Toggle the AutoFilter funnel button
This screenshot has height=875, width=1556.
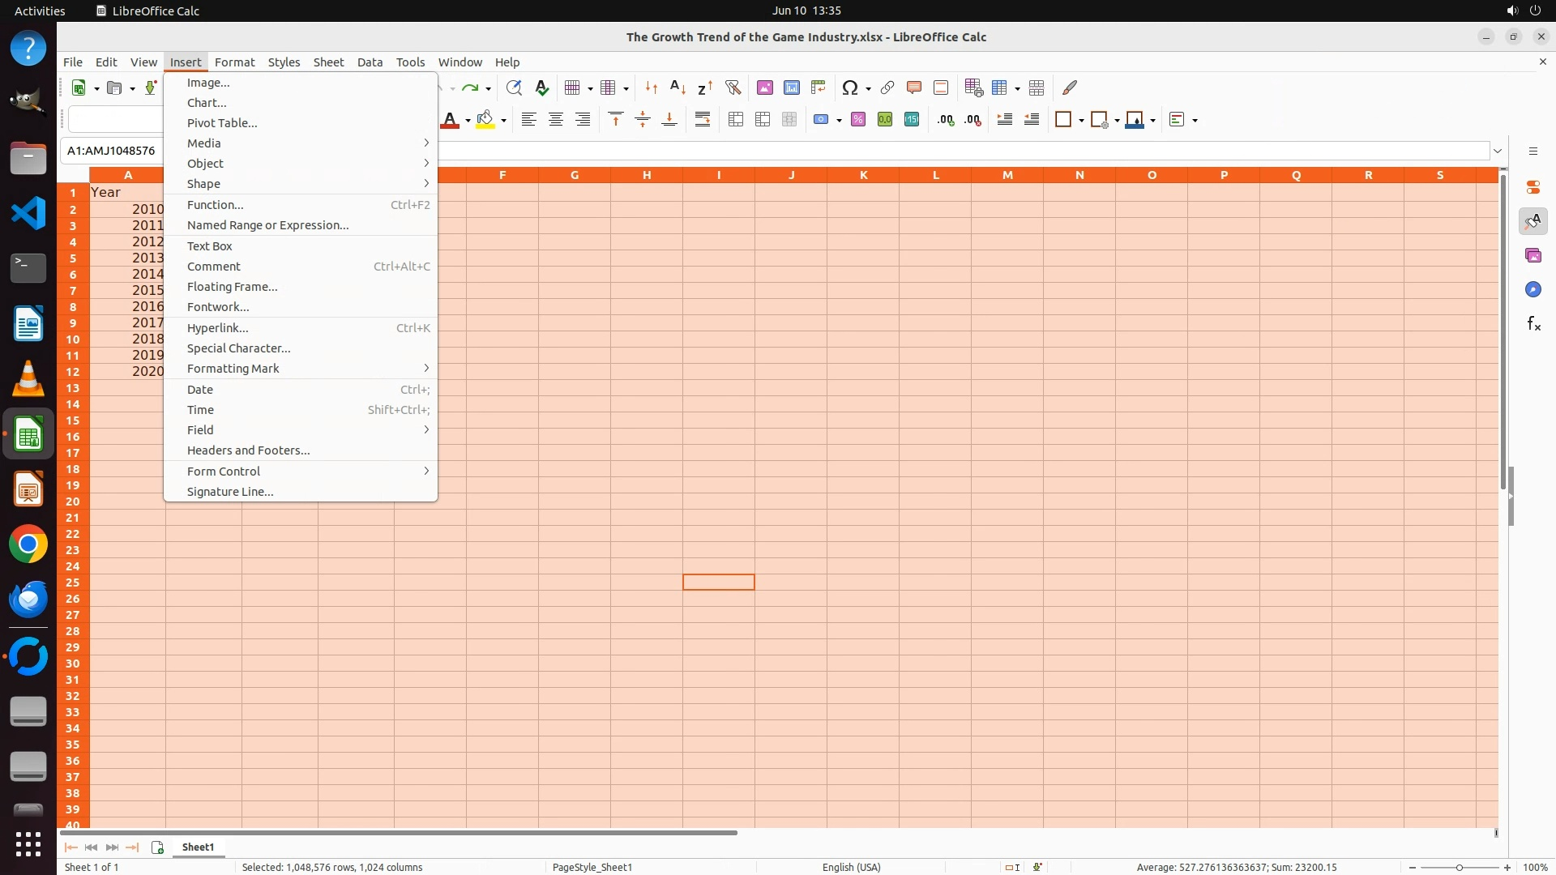(x=733, y=87)
